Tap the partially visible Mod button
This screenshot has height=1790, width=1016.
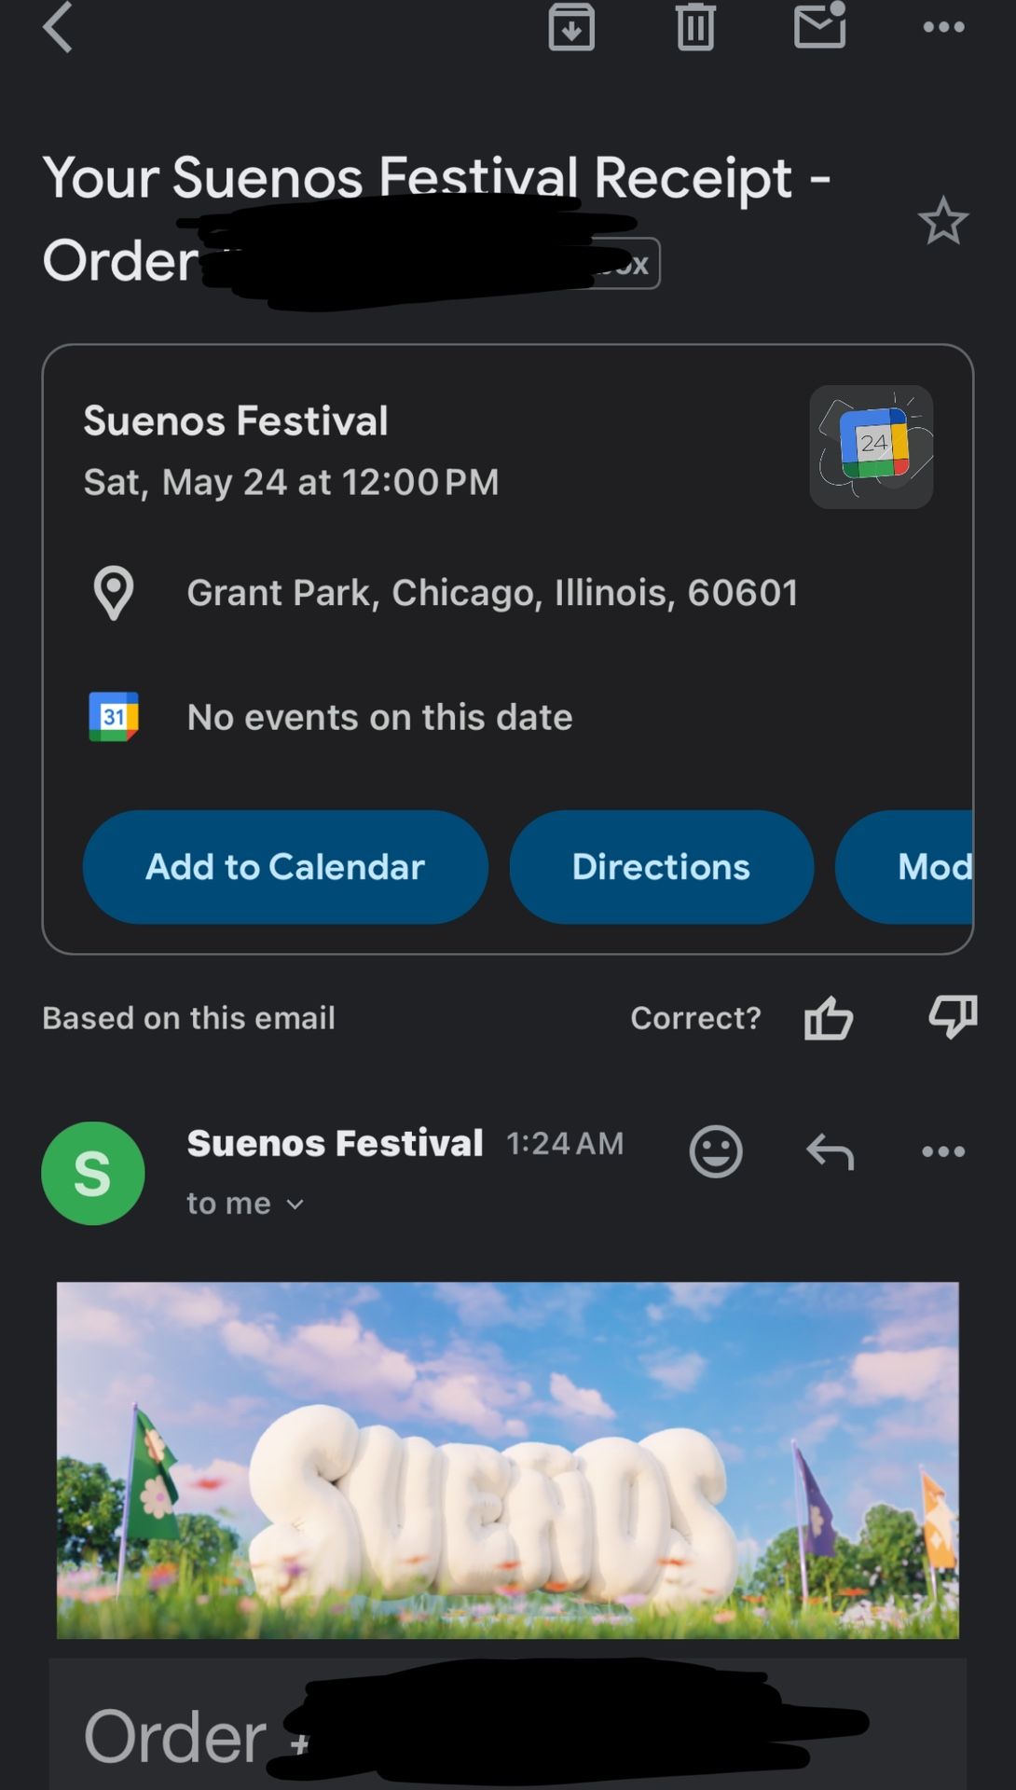pos(904,867)
